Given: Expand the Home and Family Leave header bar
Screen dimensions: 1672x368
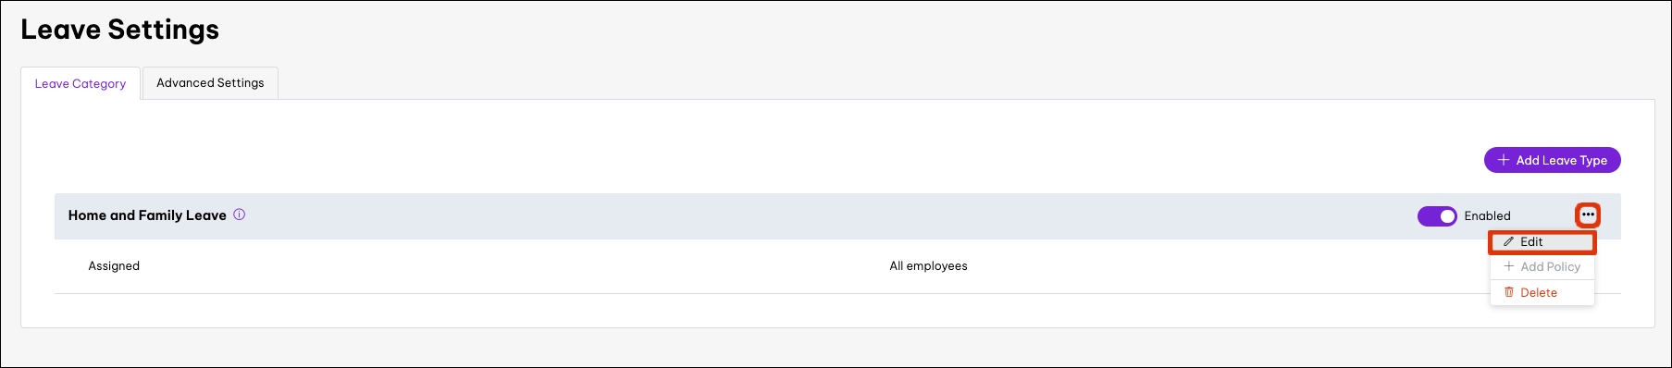Looking at the screenshot, I should click(x=837, y=215).
